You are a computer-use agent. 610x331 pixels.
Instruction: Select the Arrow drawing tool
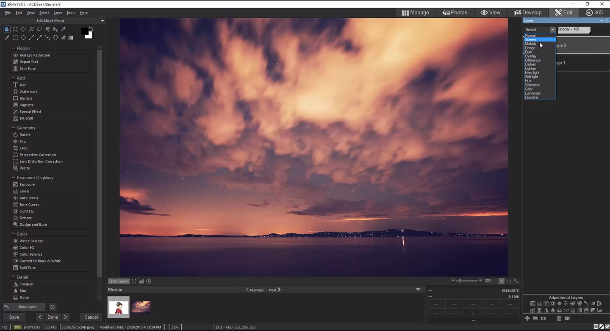pos(39,38)
